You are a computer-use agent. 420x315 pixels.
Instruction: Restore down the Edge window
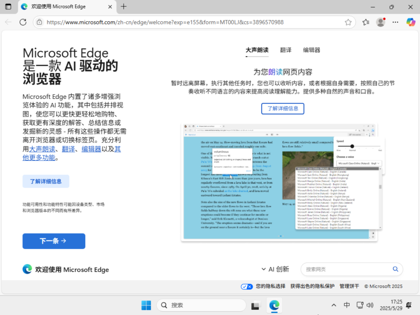(x=392, y=7)
